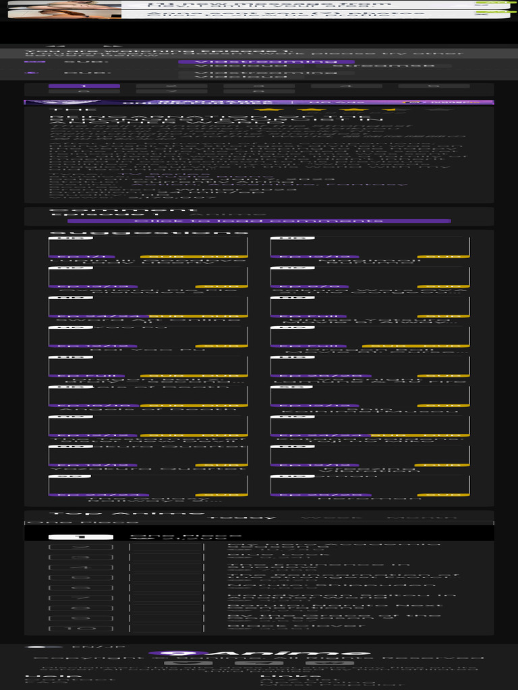Switch Top Anime to the Week tab
518x690 pixels.
click(331, 517)
